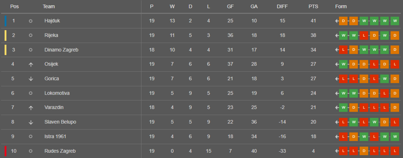The width and height of the screenshot is (403, 158).
Task: Click Rudes Zagreb's orange D form badge
Action: pyautogui.click(x=364, y=151)
